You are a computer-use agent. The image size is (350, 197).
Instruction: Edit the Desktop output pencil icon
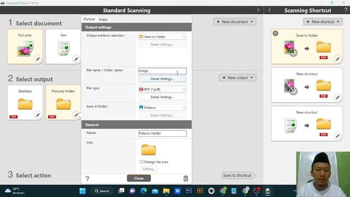coord(38,115)
